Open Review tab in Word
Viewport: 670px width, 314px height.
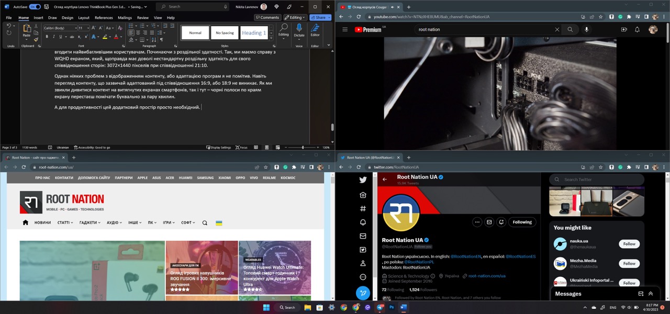(143, 18)
